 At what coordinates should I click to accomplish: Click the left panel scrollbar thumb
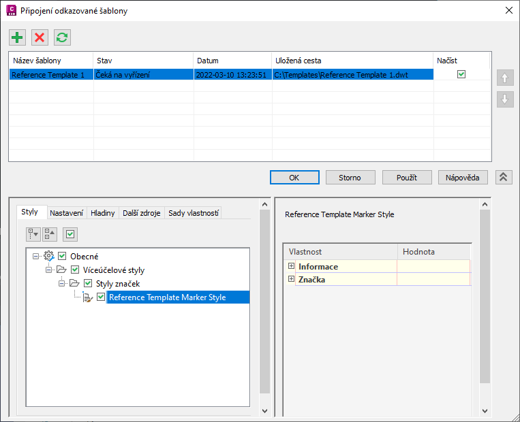264,302
